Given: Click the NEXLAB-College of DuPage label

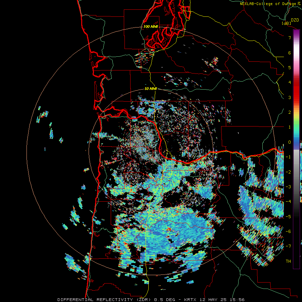Looking at the screenshot, I should click(271, 4).
